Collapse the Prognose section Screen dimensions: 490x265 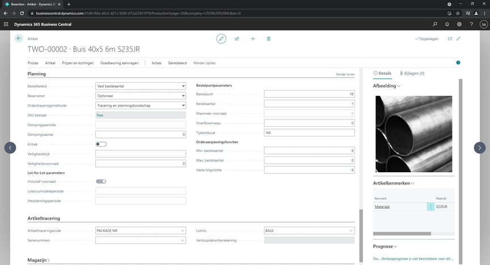(x=385, y=246)
